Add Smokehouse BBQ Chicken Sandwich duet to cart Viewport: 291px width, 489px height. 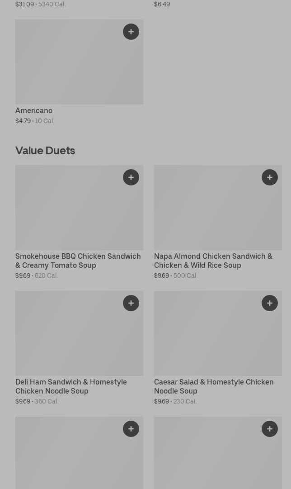tap(131, 177)
